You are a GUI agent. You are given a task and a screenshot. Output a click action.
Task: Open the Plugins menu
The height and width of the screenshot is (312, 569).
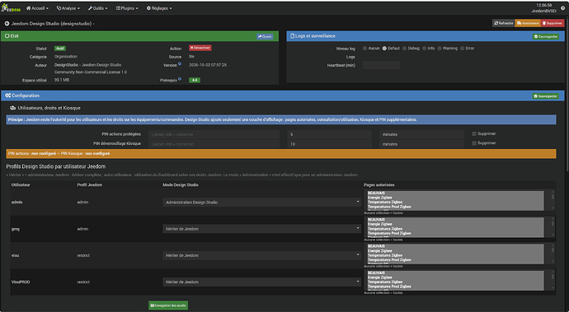pyautogui.click(x=127, y=8)
